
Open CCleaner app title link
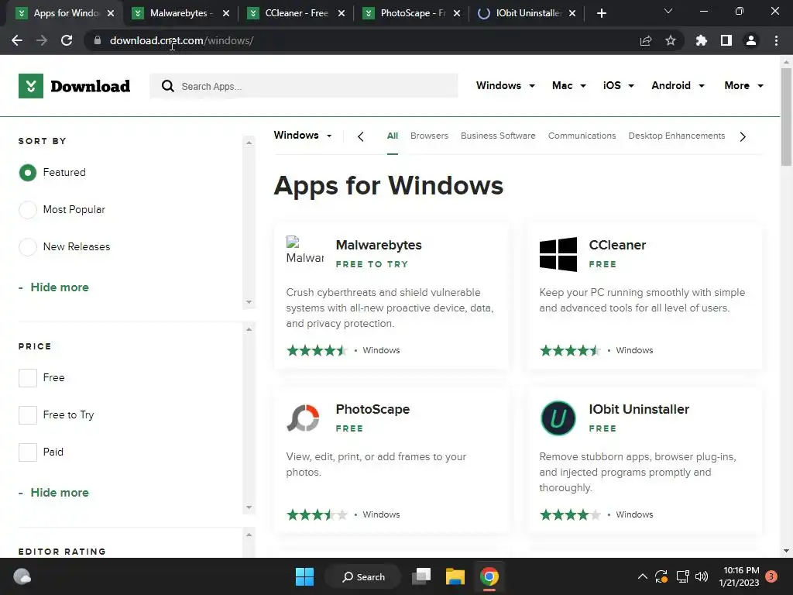click(x=617, y=245)
